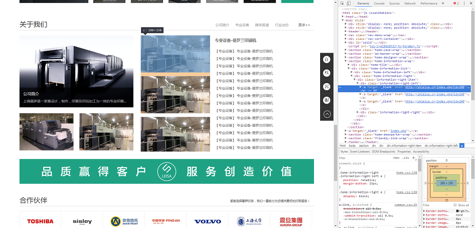The width and height of the screenshot is (475, 228).
Task: Expand the home-case-wrap section node
Action: point(346,50)
